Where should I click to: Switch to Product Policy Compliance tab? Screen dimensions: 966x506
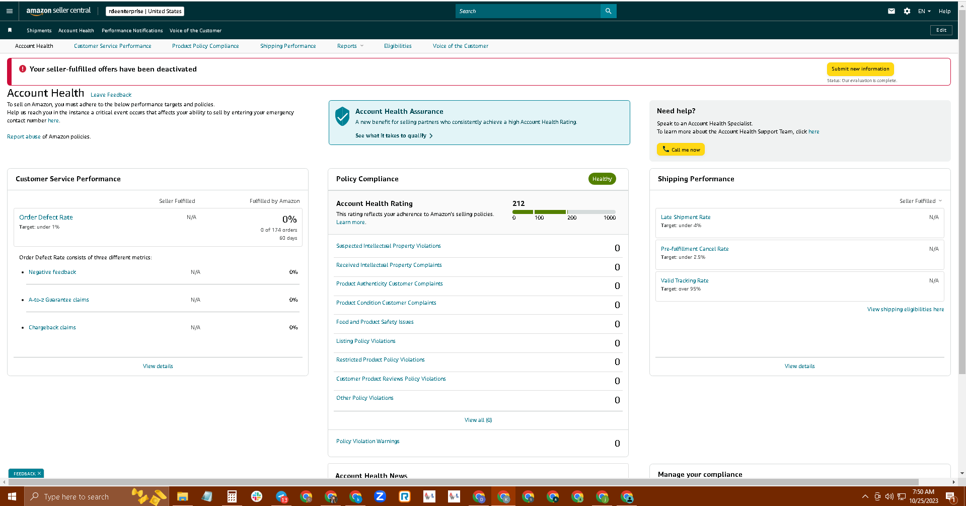(x=205, y=46)
